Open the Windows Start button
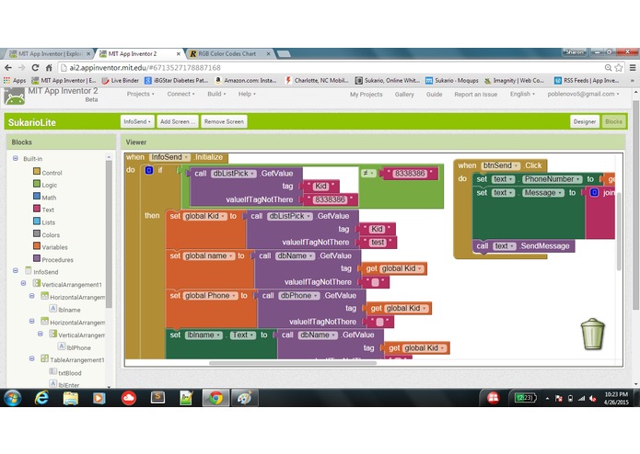 (x=13, y=398)
